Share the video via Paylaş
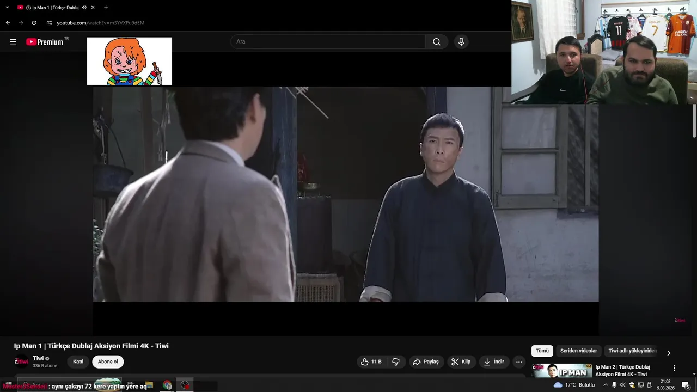 point(426,362)
